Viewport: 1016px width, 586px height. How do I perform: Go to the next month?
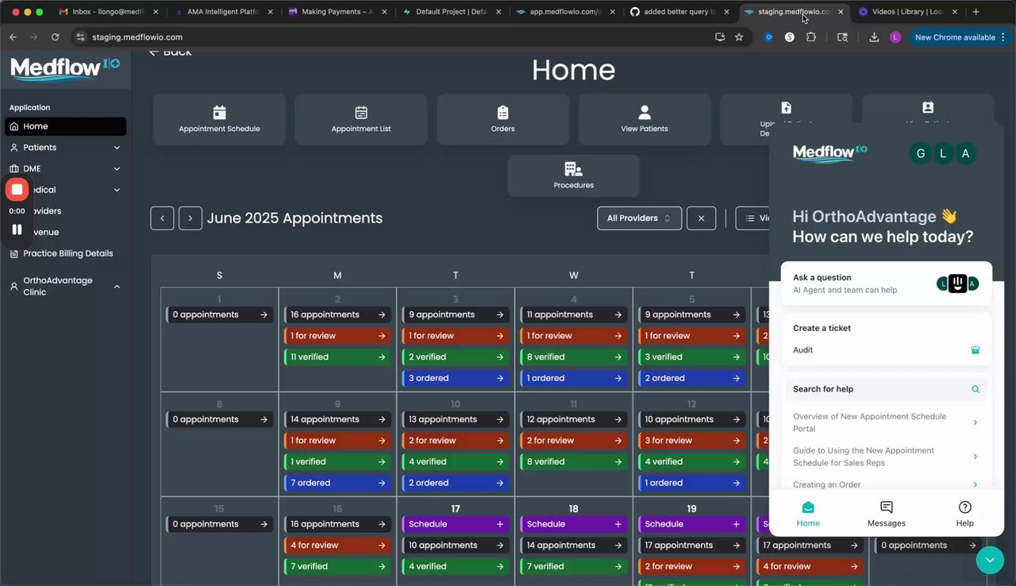click(x=190, y=218)
